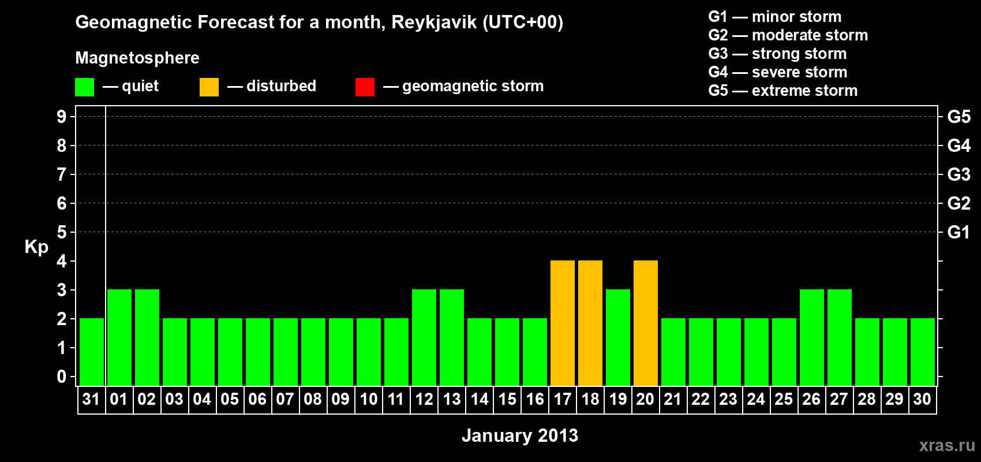Select the green bar for day 23

coord(729,352)
